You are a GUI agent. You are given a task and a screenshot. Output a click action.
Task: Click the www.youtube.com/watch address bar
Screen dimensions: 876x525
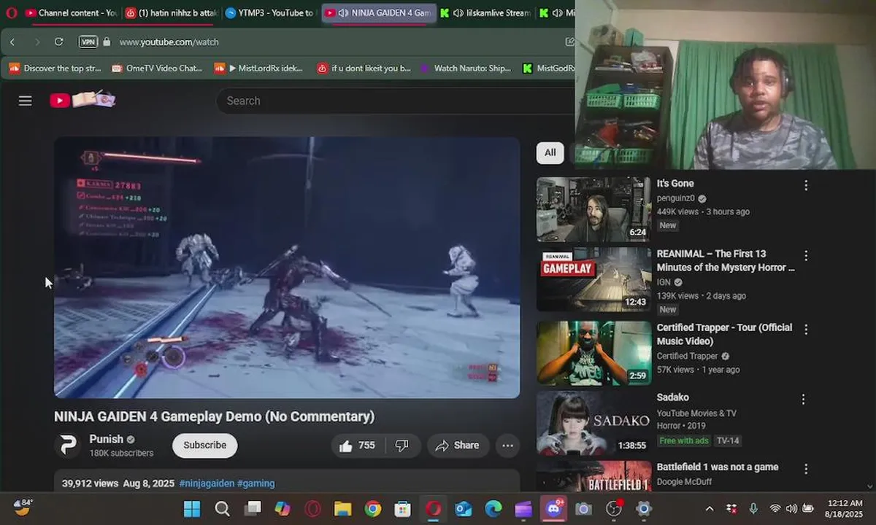[x=169, y=42]
